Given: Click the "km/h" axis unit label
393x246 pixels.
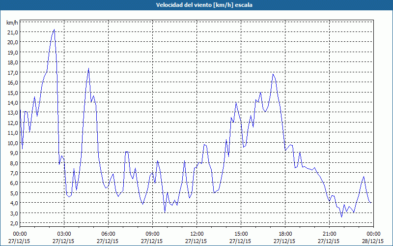Looking at the screenshot, I should [12, 23].
